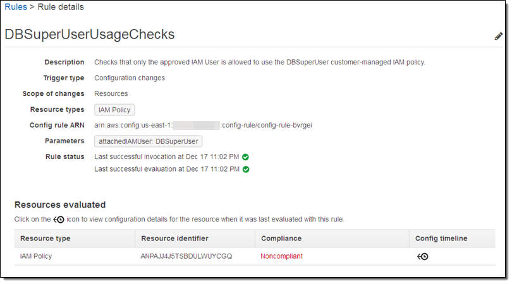This screenshot has height=284, width=512.
Task: Click the Config timeline column header
Action: click(x=441, y=239)
